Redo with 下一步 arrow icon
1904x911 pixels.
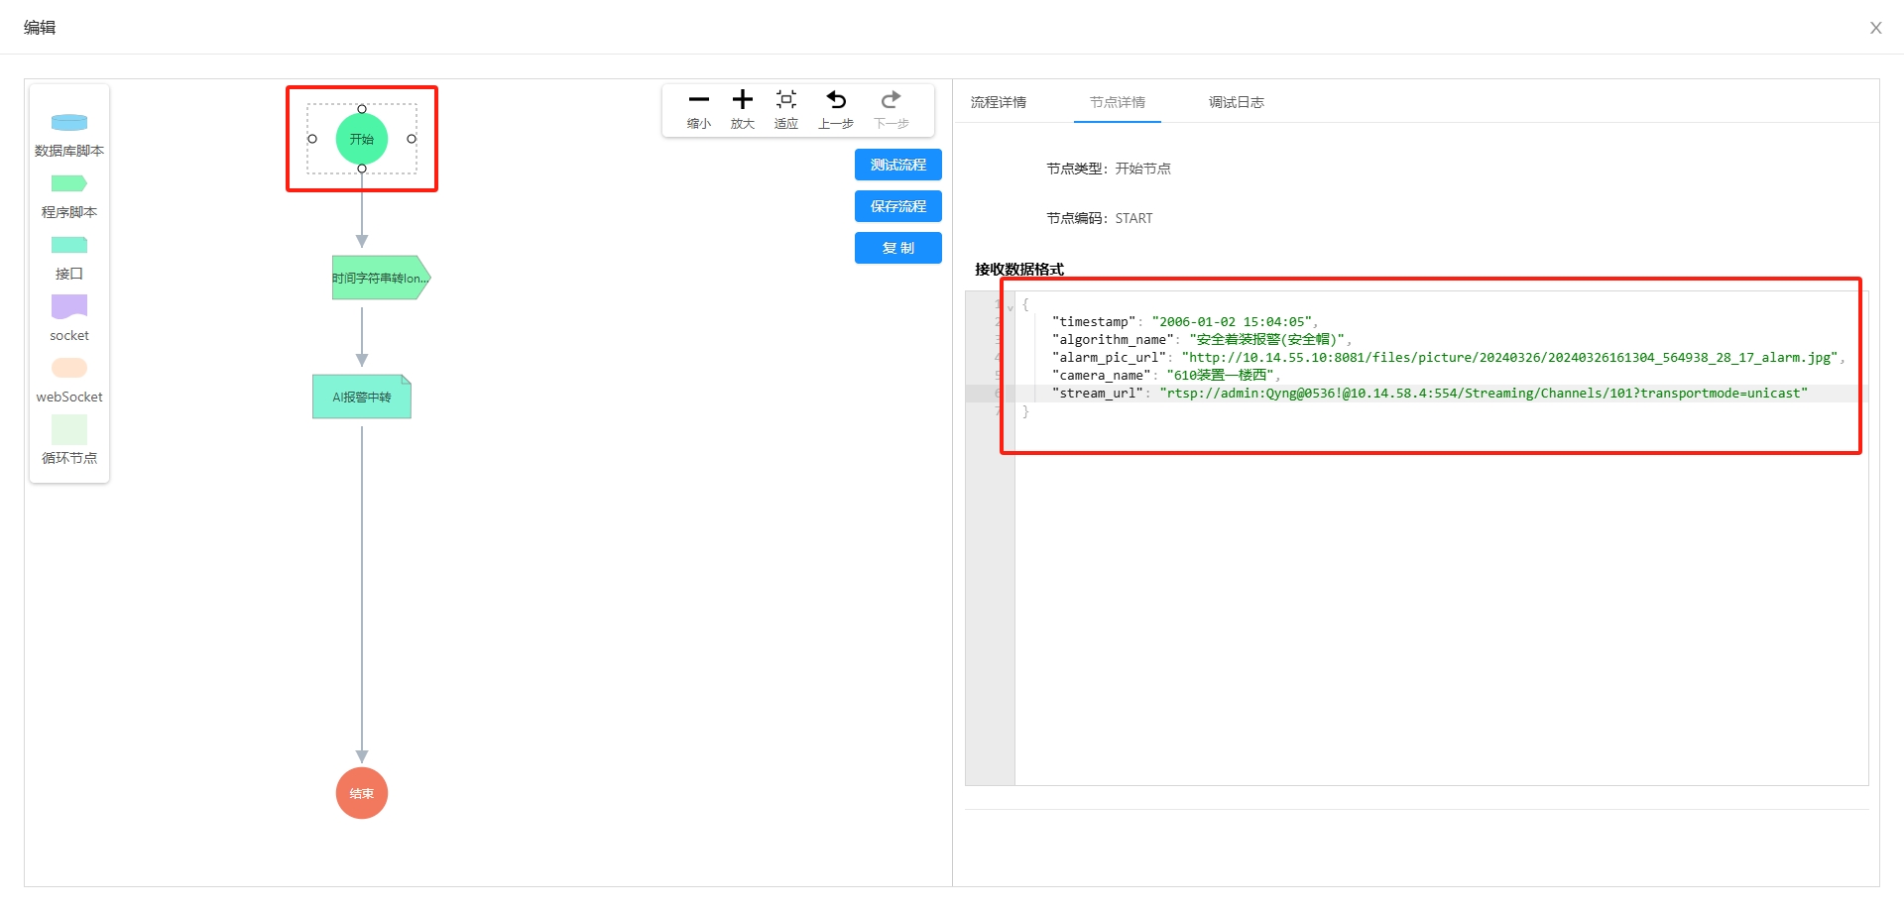(891, 100)
